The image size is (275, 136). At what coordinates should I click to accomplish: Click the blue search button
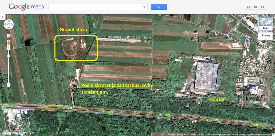tap(159, 7)
